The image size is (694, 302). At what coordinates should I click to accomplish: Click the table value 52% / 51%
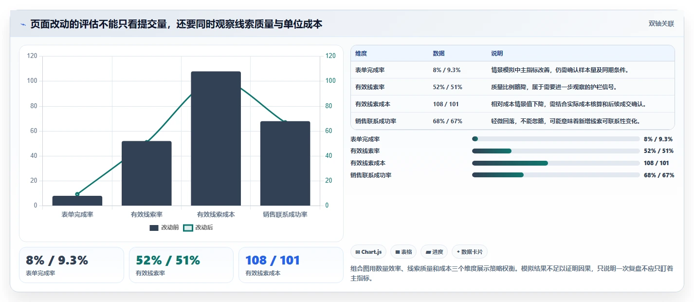(x=447, y=87)
